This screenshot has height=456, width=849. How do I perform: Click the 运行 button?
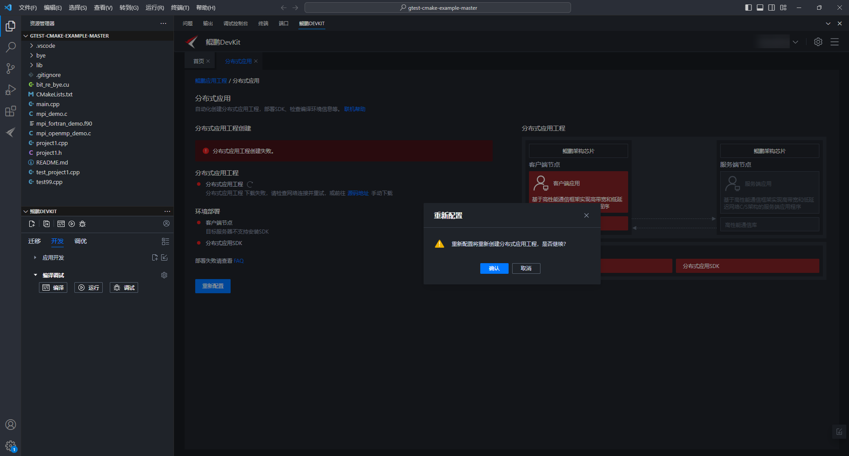tap(89, 287)
